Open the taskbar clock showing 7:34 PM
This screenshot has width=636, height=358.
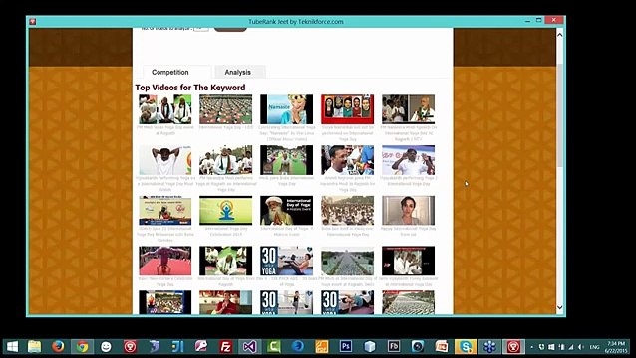(x=616, y=347)
